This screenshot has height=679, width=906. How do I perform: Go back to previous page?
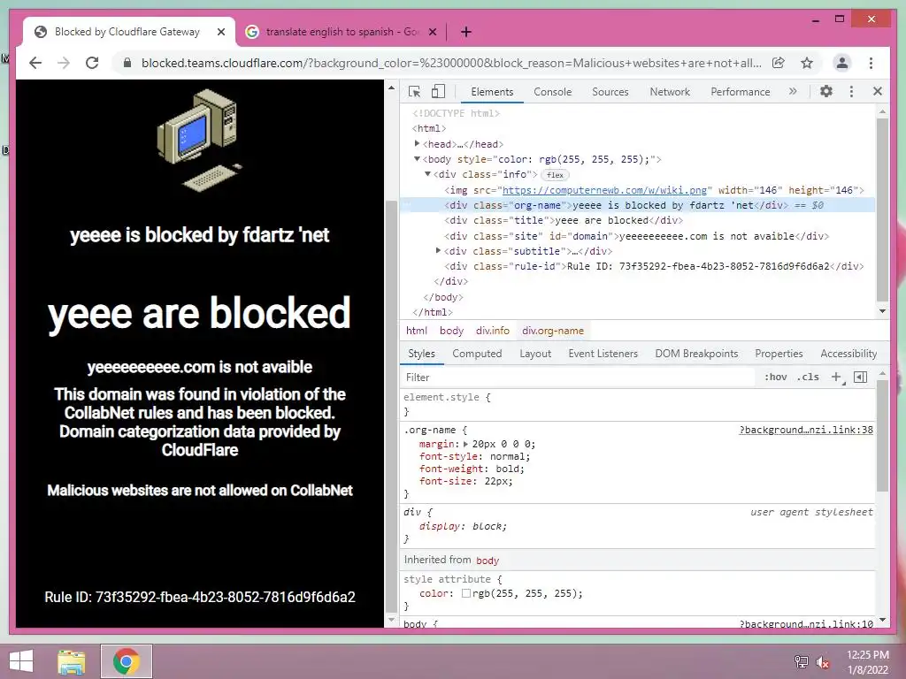[x=35, y=63]
